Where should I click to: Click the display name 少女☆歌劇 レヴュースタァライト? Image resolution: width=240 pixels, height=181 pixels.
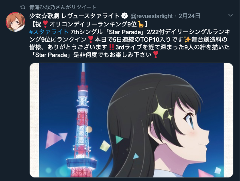coord(74,16)
